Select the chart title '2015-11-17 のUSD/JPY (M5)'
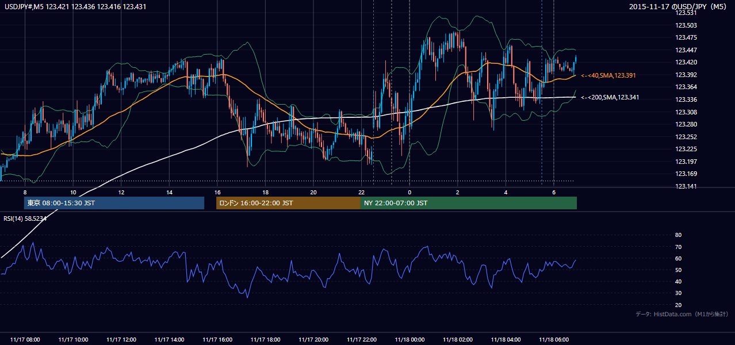The width and height of the screenshot is (735, 345). [678, 7]
